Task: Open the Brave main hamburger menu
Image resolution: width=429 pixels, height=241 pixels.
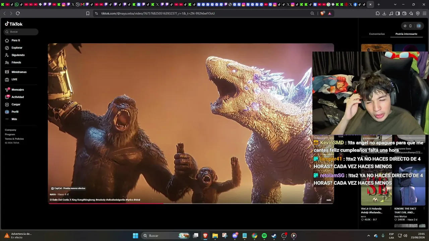Action: pos(425,13)
